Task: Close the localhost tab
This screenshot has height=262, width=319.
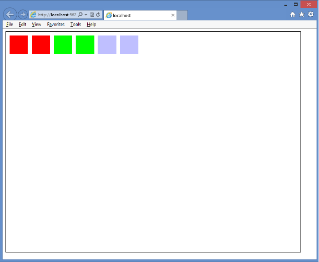Action: (x=173, y=15)
